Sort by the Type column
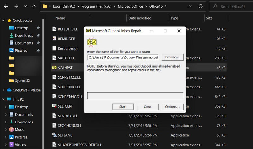Viewport: 253px width, 149px height. tap(174, 18)
